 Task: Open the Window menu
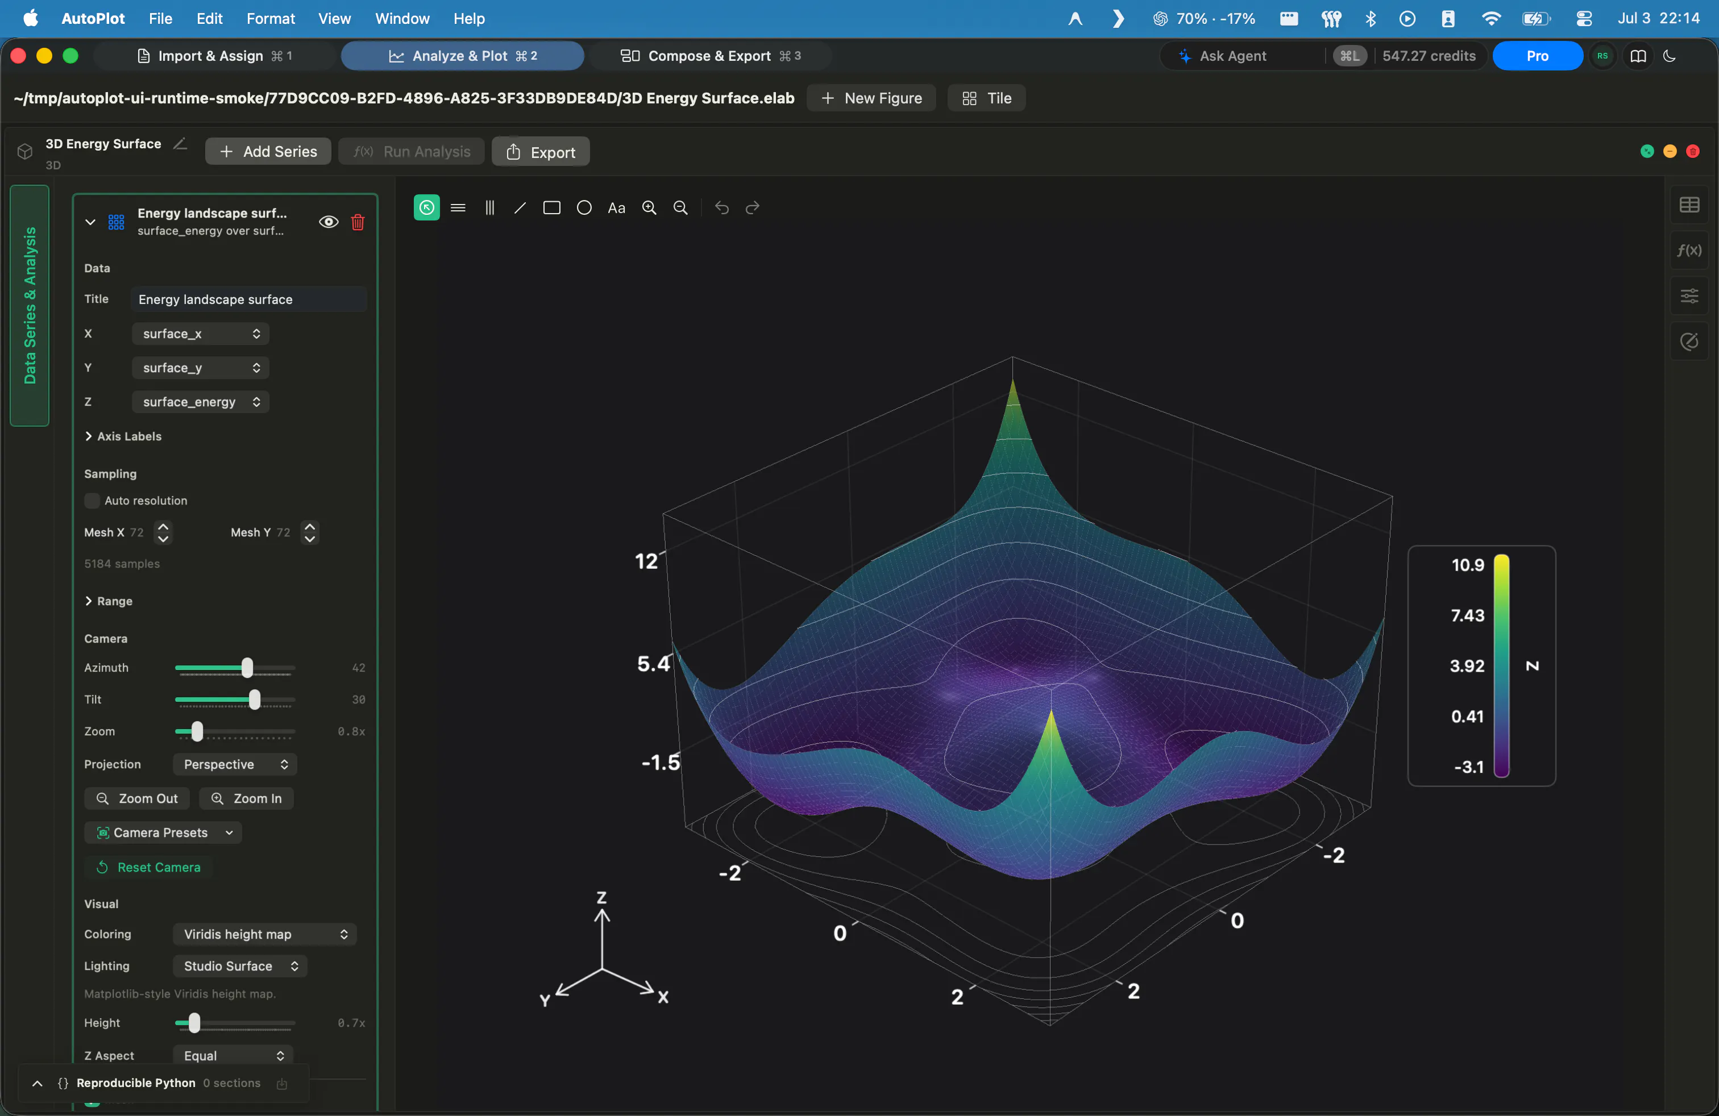click(402, 19)
